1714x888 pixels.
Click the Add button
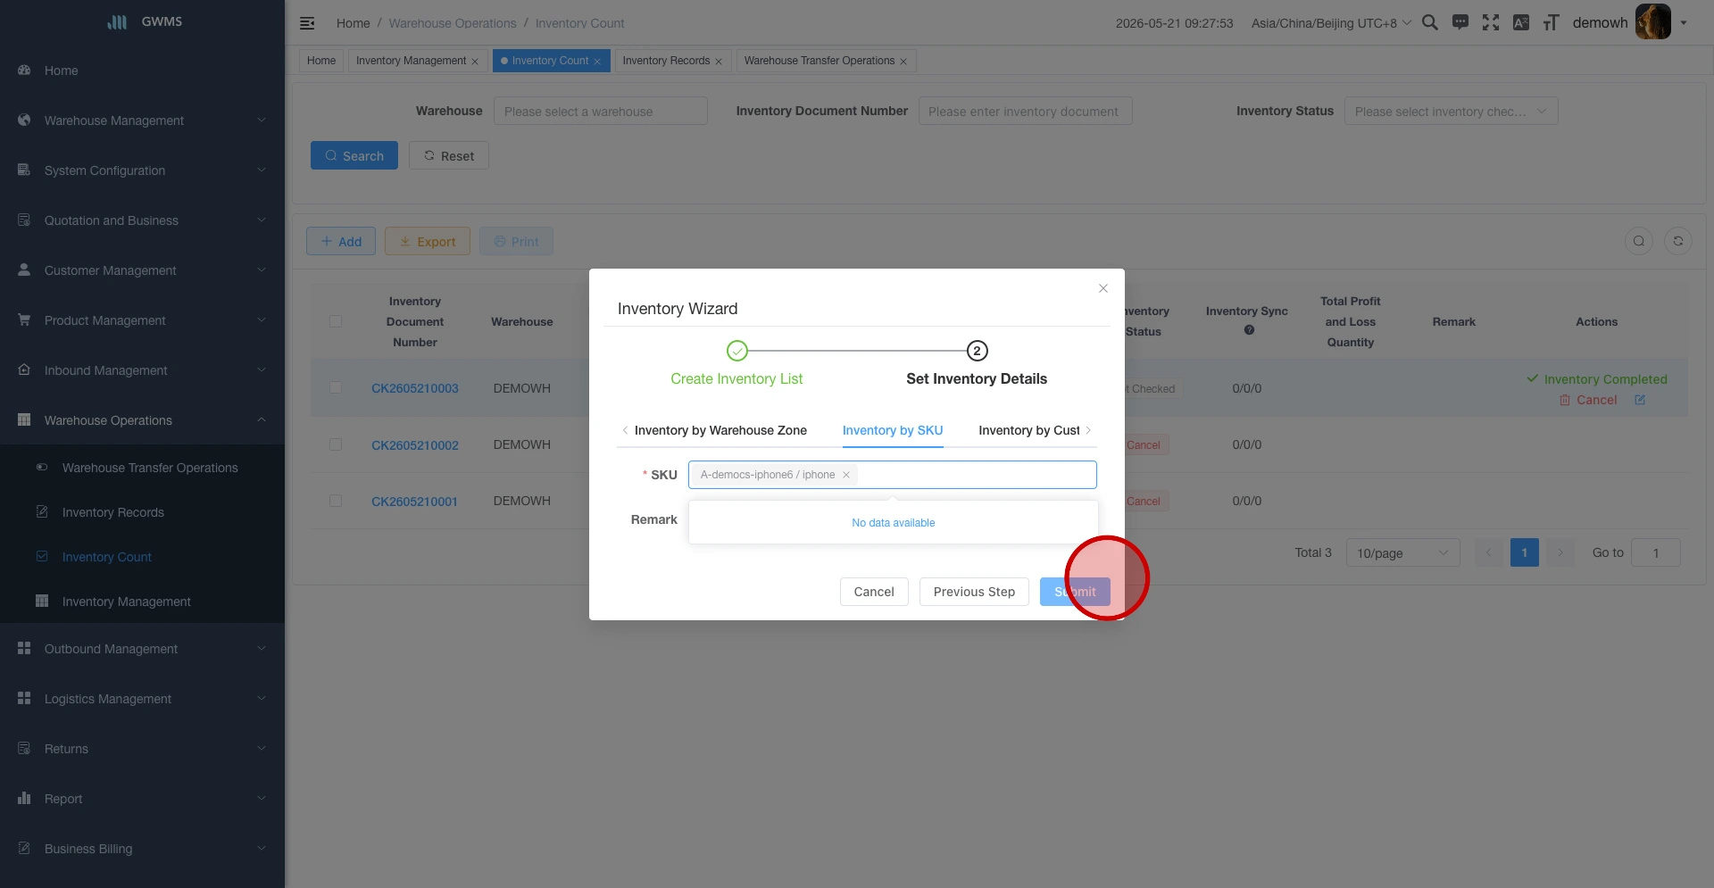[341, 241]
